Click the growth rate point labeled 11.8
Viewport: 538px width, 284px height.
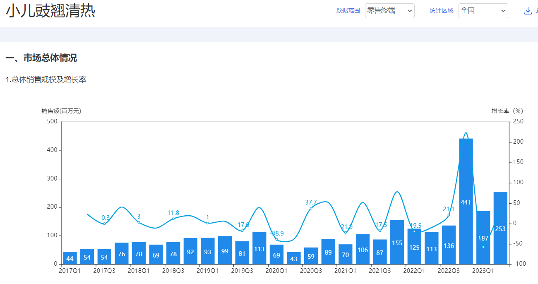[173, 219]
